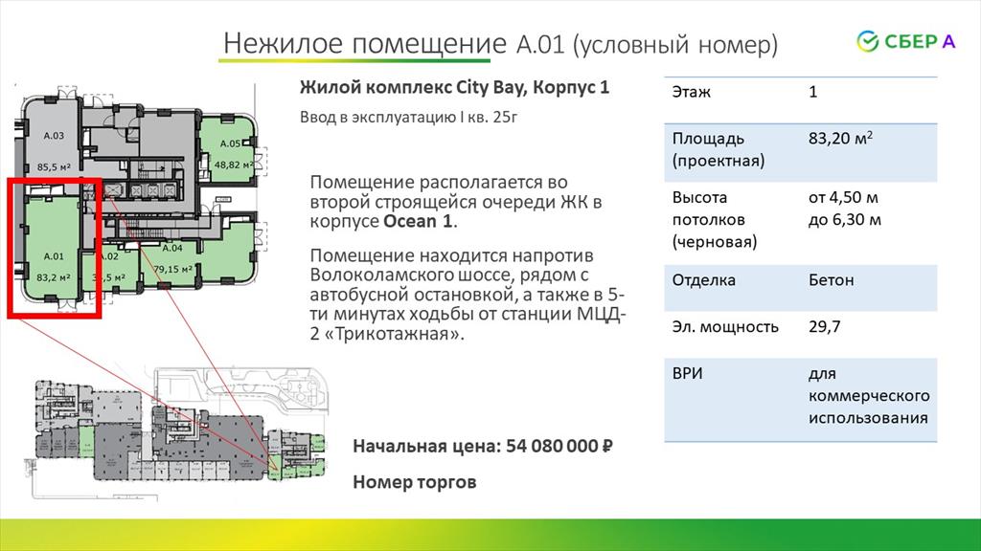Click '79,15 м²' area label on plan
This screenshot has width=981, height=551.
[x=173, y=269]
